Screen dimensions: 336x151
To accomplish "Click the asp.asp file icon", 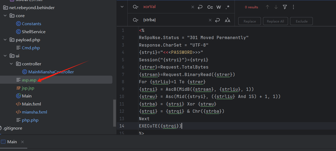I will (x=18, y=80).
